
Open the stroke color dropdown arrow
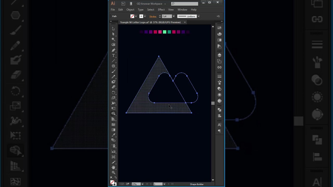[x=145, y=16]
